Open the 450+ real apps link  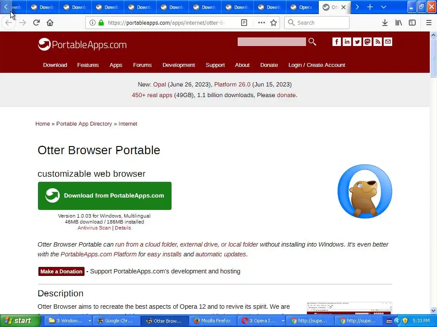(152, 95)
